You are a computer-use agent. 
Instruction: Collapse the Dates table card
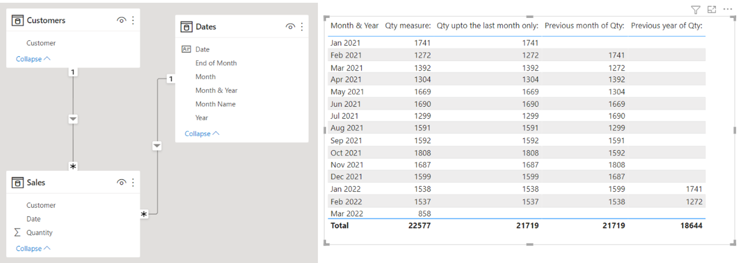[x=202, y=134]
